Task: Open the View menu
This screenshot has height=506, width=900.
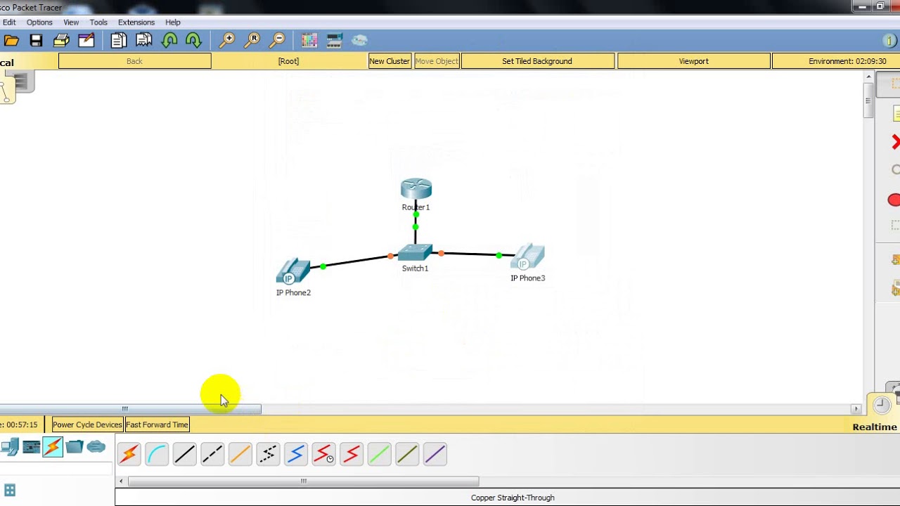Action: pos(71,22)
